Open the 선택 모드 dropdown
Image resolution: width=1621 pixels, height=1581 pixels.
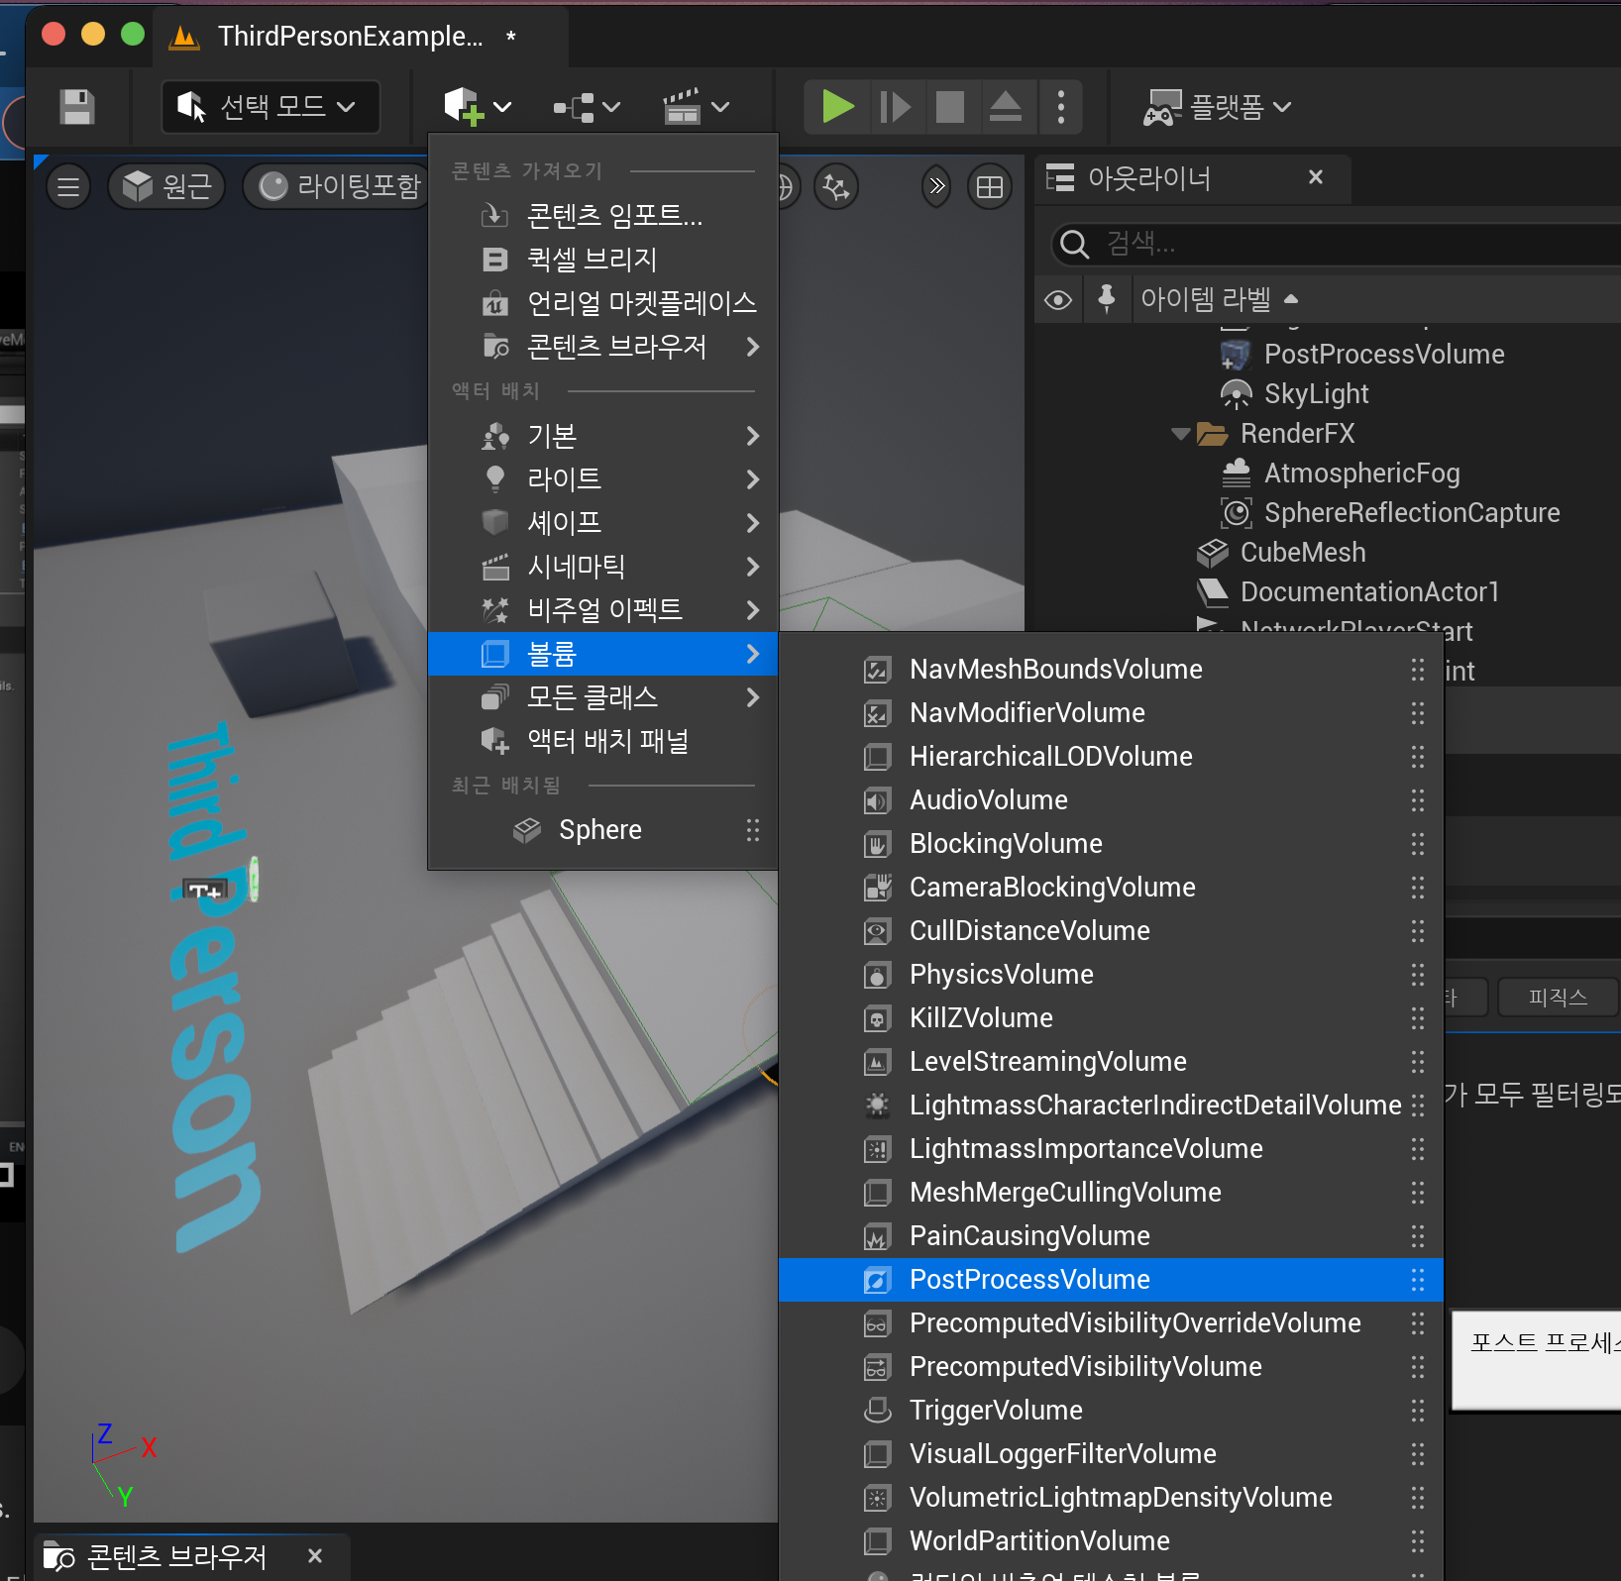pyautogui.click(x=270, y=106)
